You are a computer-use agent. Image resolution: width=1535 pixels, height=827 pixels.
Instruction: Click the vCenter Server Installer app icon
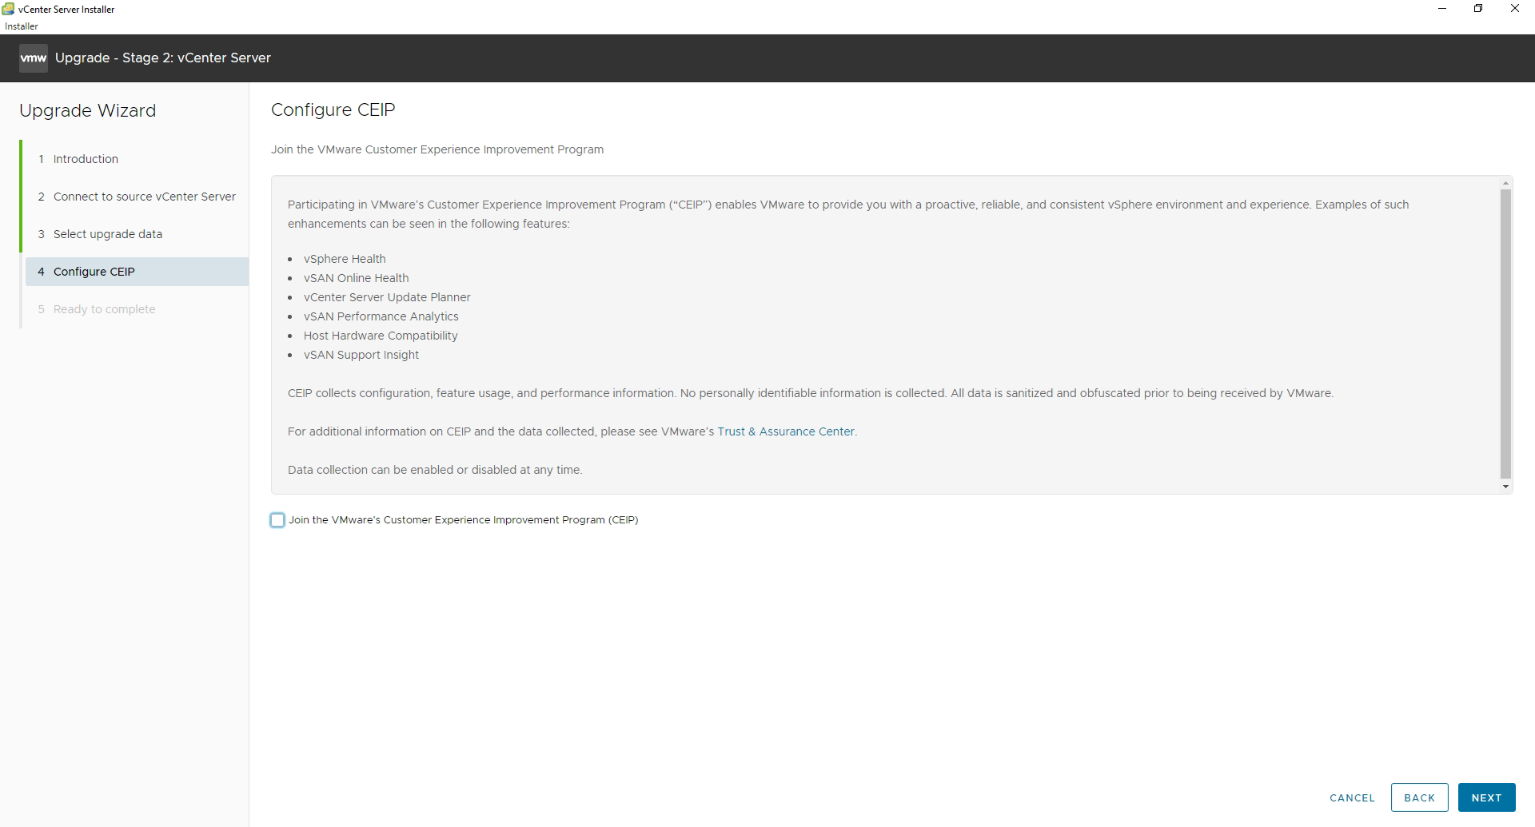point(8,9)
